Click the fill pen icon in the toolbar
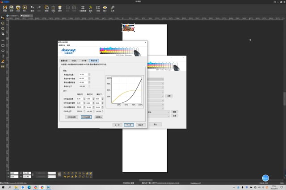 point(90,8)
